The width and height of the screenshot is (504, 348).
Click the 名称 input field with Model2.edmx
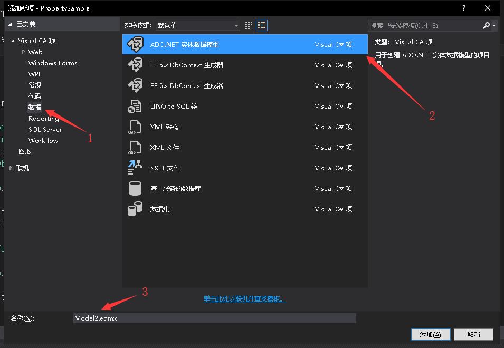point(214,318)
